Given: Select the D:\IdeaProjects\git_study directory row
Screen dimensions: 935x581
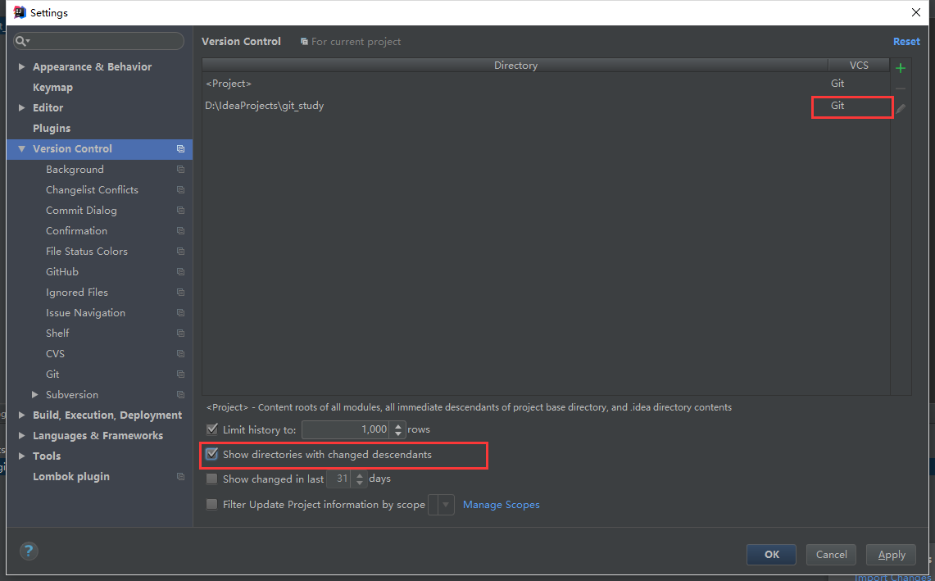Looking at the screenshot, I should 492,106.
